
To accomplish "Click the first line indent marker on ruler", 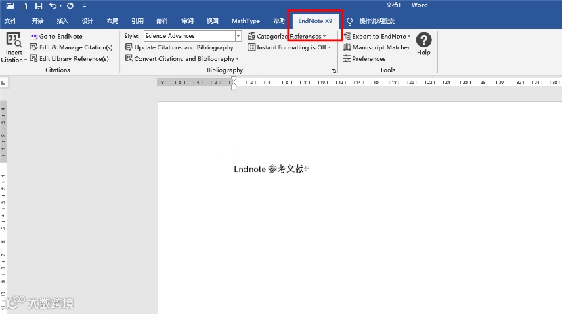I will [234, 79].
